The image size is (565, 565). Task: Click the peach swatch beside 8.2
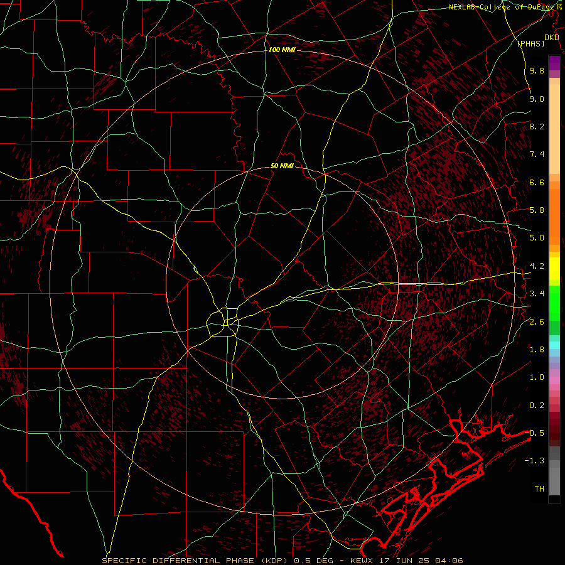(554, 129)
